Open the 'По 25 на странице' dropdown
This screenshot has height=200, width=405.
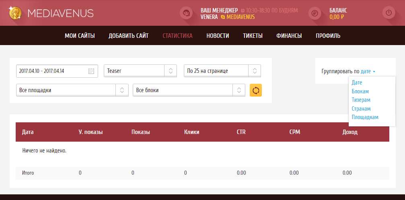click(222, 71)
